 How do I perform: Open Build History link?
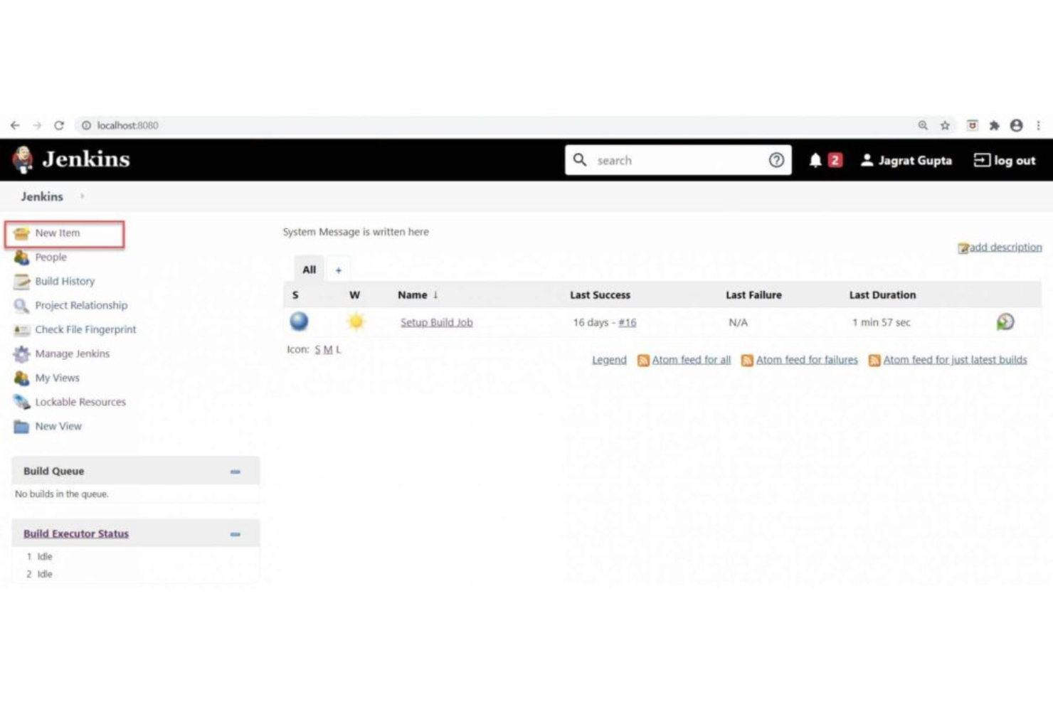(x=65, y=281)
